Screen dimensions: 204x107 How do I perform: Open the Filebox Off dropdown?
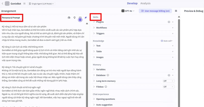[x=169, y=87]
